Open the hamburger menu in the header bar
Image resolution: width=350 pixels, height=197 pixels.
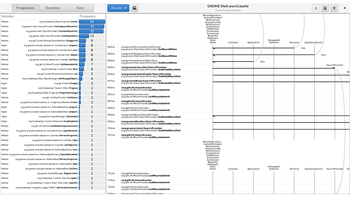coord(334,8)
